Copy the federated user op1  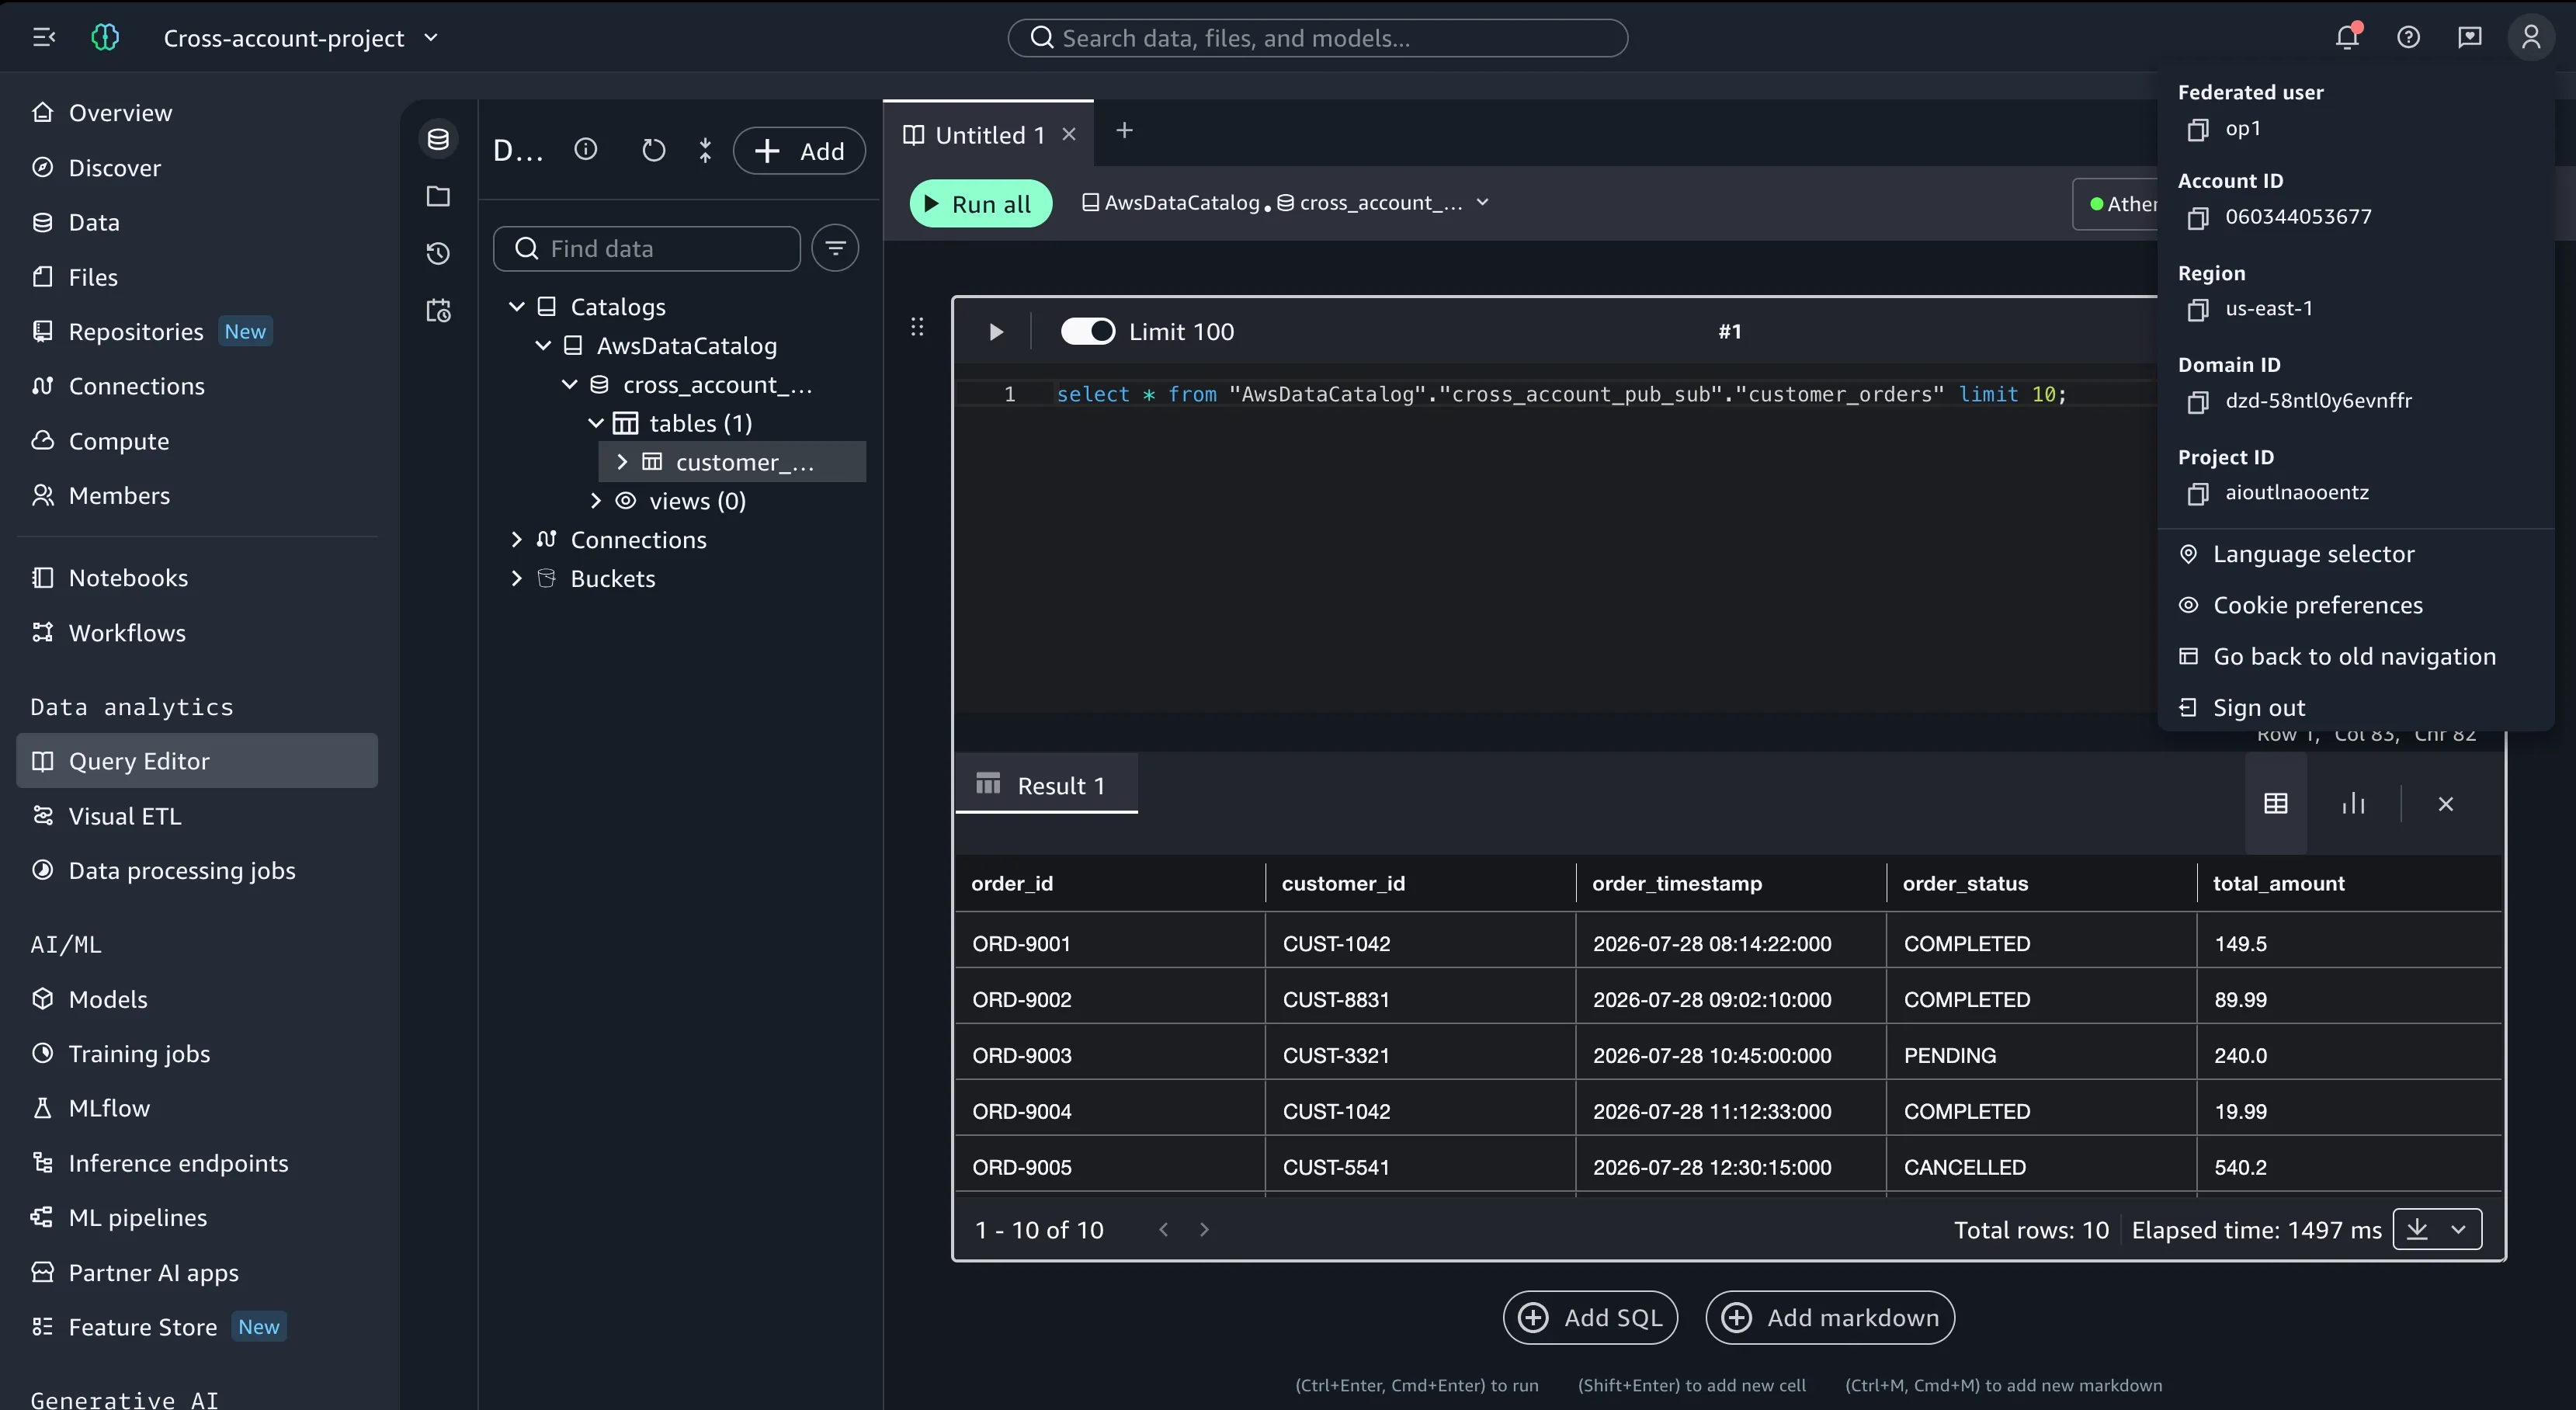pos(2197,130)
